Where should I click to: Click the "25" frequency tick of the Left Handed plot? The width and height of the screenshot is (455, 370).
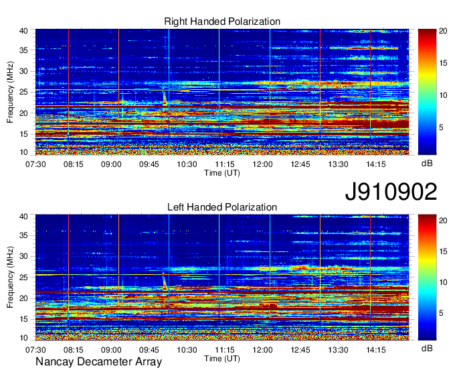coord(23,277)
